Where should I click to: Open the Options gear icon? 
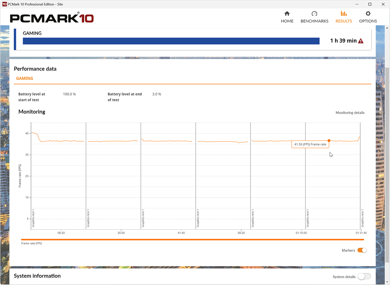(x=368, y=14)
